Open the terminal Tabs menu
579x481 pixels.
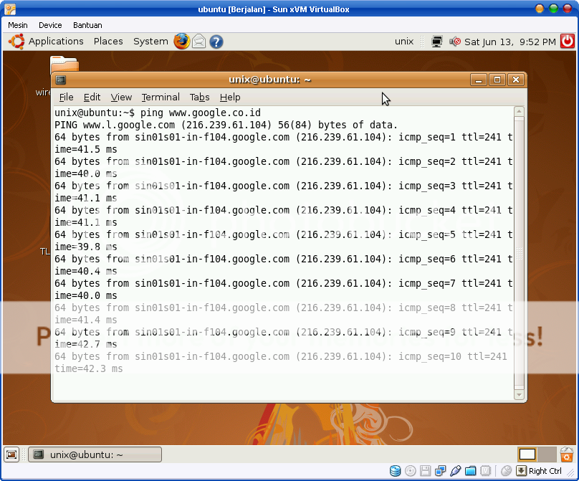click(199, 97)
